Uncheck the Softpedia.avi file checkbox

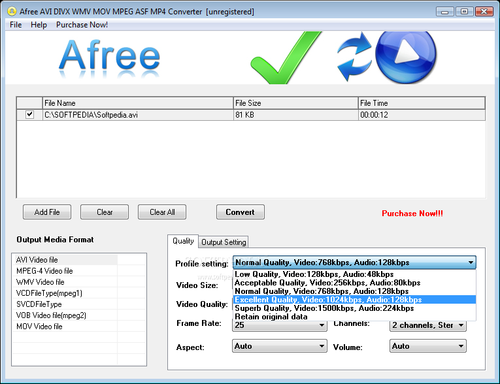[29, 114]
